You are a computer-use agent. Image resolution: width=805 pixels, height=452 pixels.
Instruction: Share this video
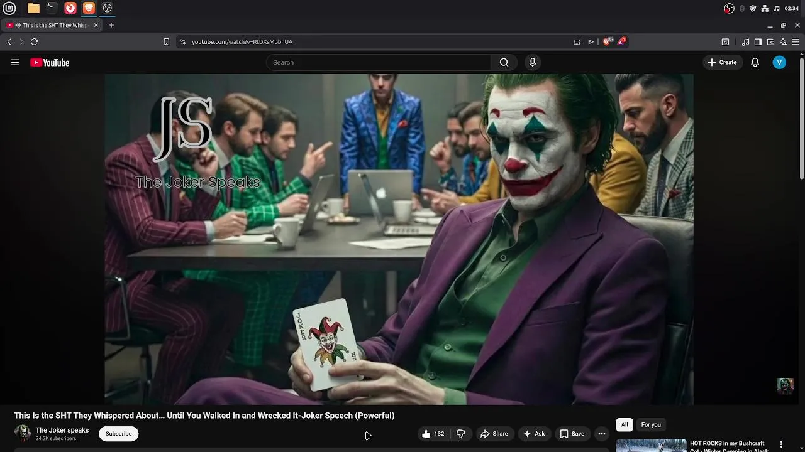point(494,434)
